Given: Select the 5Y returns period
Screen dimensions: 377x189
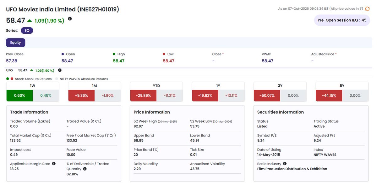Looking at the screenshot, I should click(x=342, y=86).
